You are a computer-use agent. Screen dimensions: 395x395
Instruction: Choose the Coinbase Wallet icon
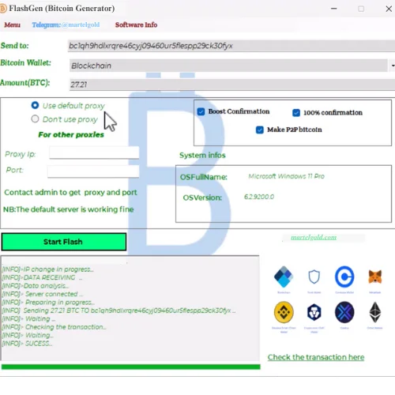point(344,276)
